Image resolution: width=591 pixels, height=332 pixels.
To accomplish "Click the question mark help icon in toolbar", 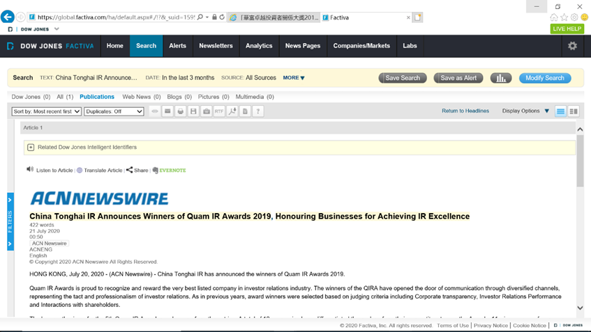I will (x=258, y=111).
